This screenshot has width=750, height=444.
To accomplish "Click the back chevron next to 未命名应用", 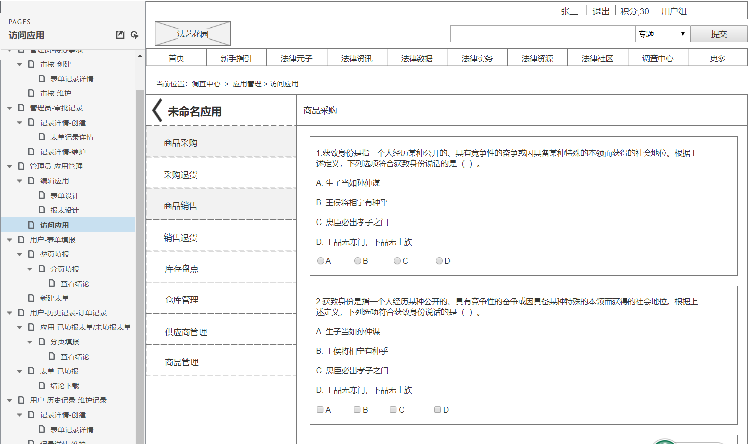I will (x=157, y=110).
